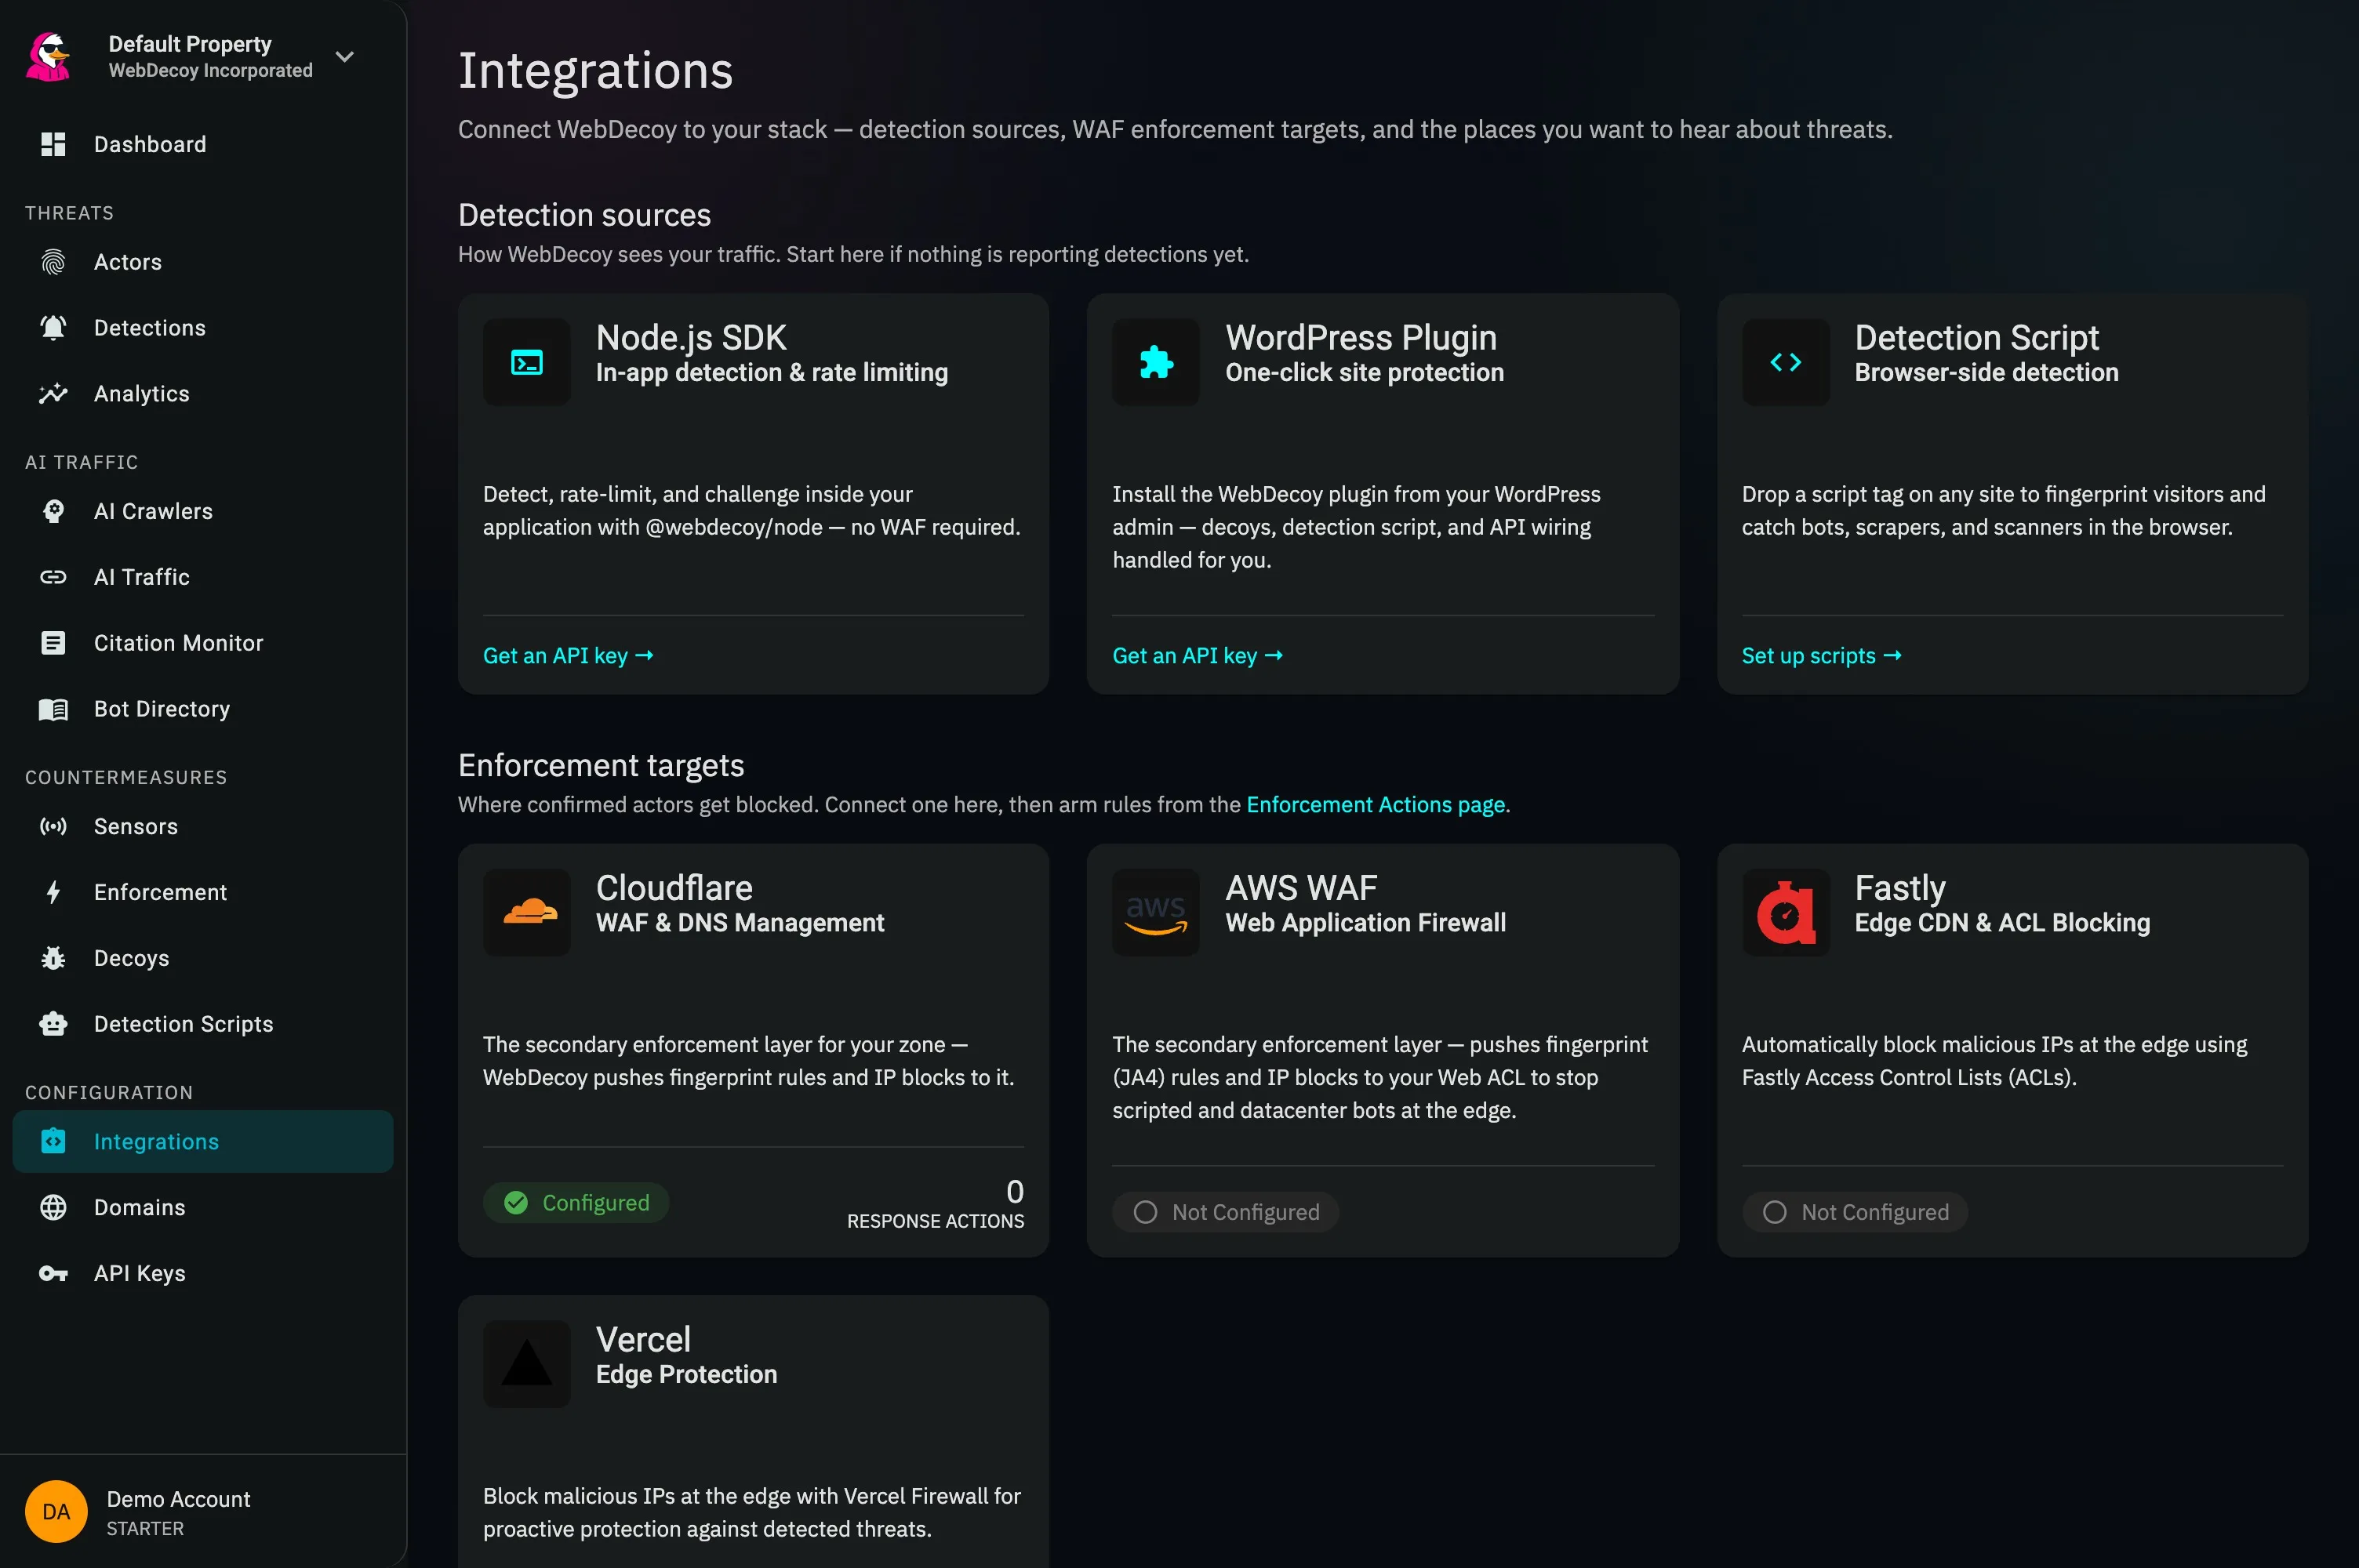
Task: Click the Fastly Not Configured badge
Action: [1855, 1212]
